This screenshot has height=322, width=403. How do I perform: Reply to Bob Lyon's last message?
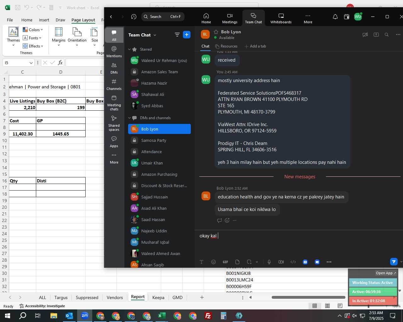(x=219, y=220)
